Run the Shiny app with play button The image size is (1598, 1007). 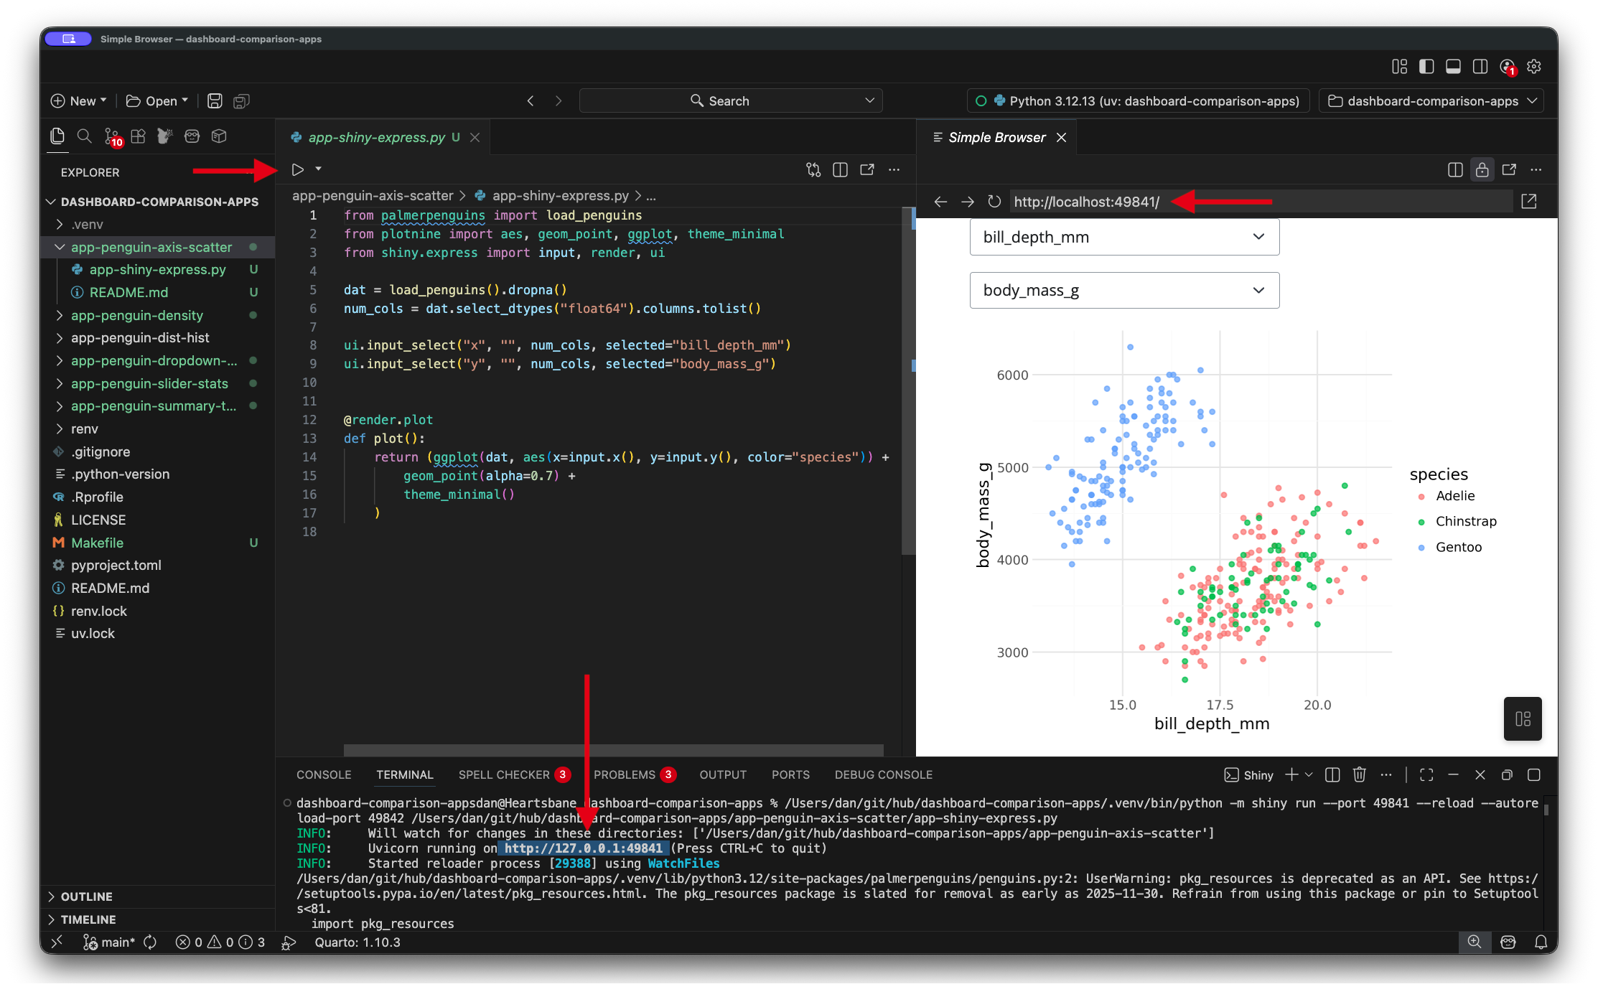coord(297,169)
